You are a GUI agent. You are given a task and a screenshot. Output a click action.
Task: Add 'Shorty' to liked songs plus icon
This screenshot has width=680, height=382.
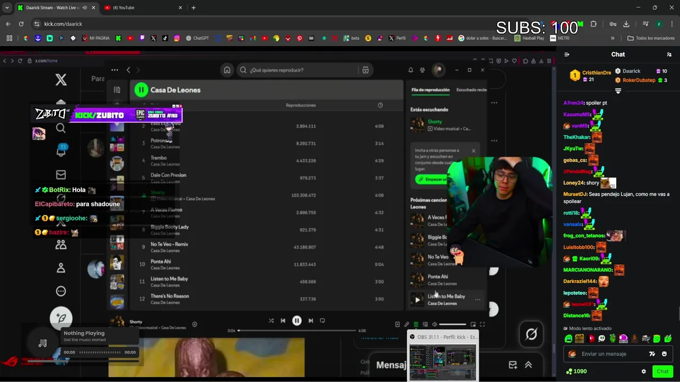point(194,324)
